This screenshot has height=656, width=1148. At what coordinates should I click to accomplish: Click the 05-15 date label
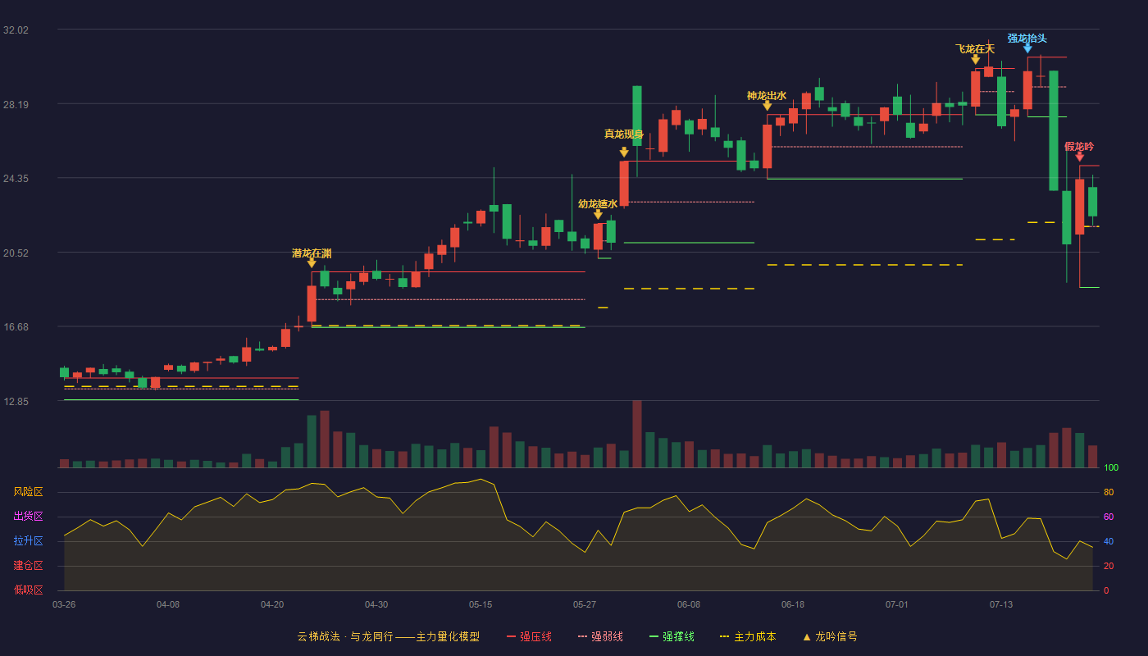click(x=481, y=604)
